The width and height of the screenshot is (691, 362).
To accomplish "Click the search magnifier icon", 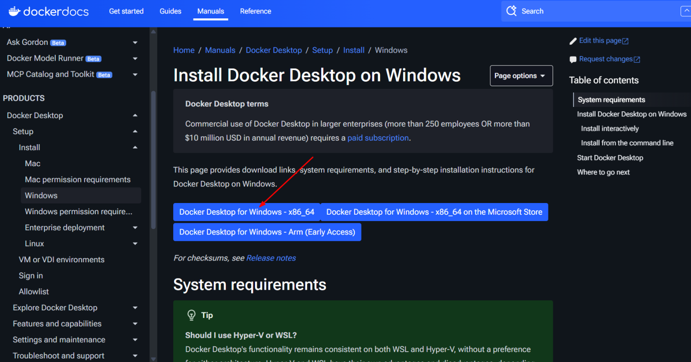I will (512, 11).
